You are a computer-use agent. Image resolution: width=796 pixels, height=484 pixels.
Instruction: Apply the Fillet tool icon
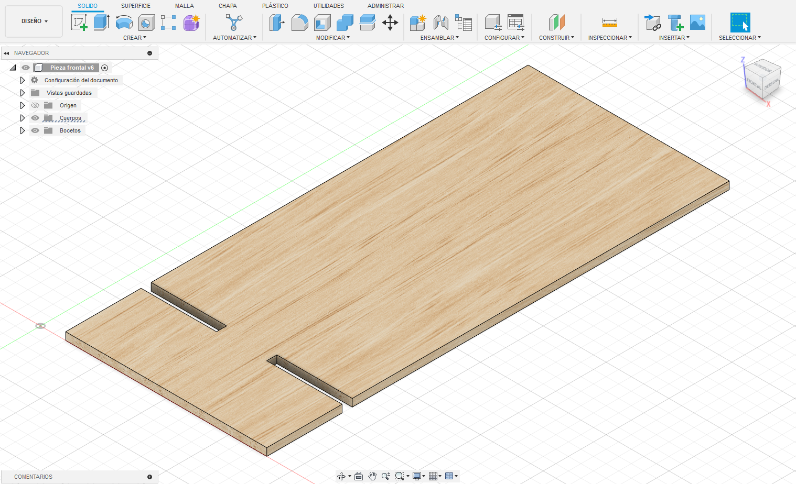pos(299,23)
